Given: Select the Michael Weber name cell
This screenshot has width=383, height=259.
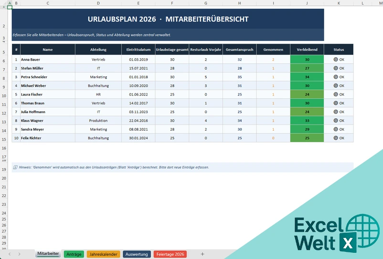Looking at the screenshot, I should 48,85.
